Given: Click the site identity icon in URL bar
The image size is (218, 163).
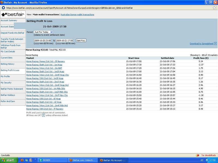Looking at the screenshot, I should (3, 8).
